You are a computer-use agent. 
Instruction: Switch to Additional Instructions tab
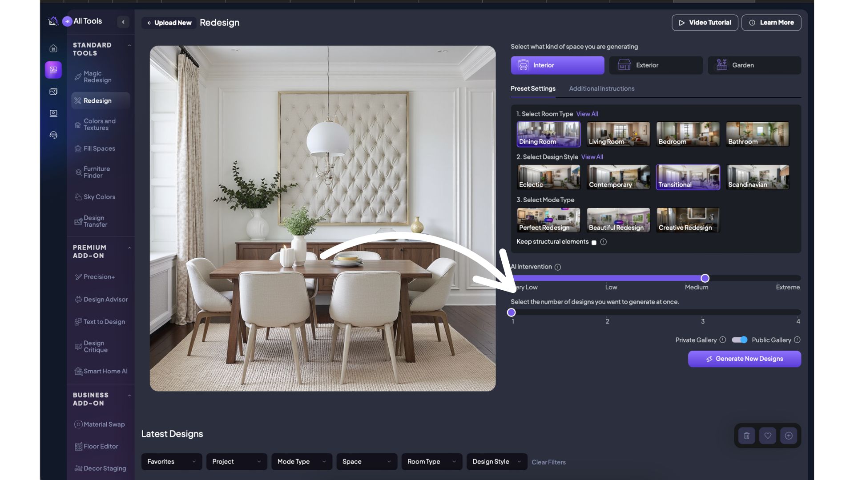pos(601,89)
